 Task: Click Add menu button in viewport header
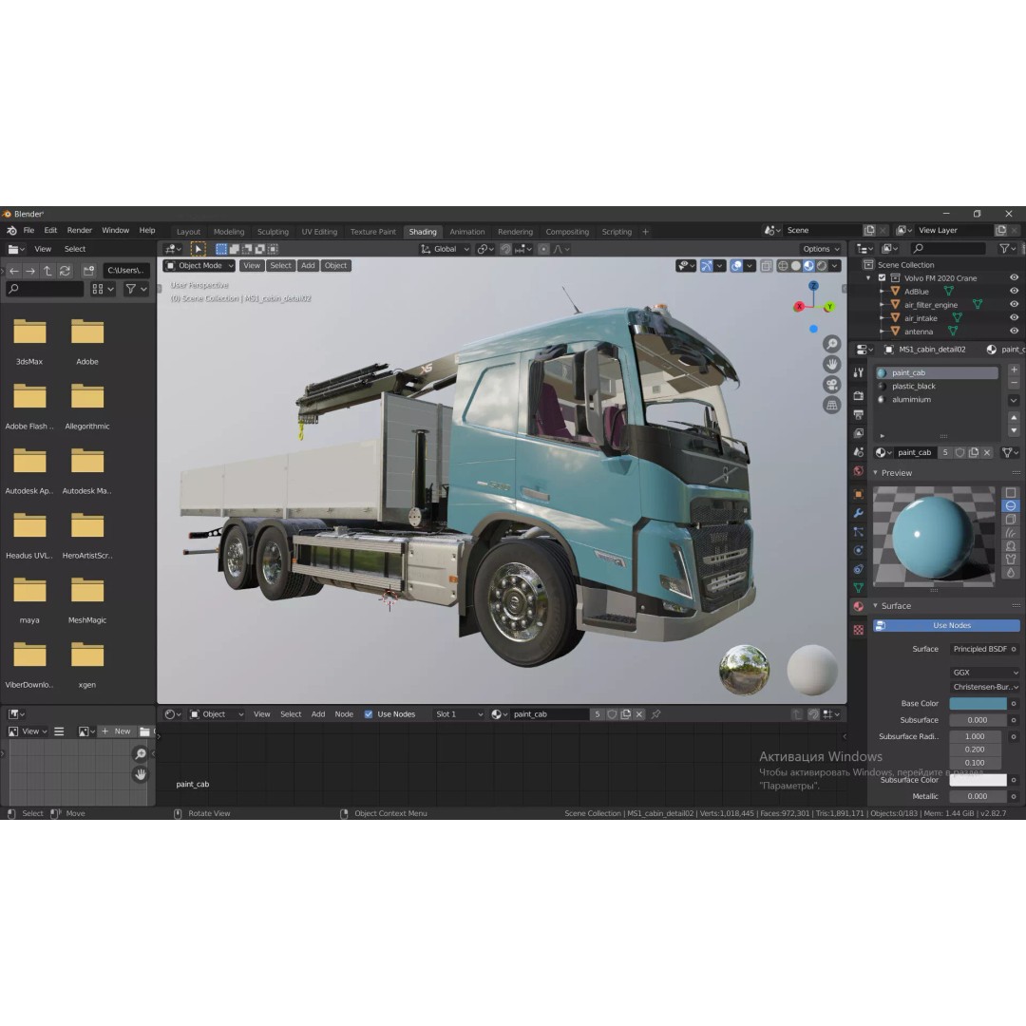[308, 266]
